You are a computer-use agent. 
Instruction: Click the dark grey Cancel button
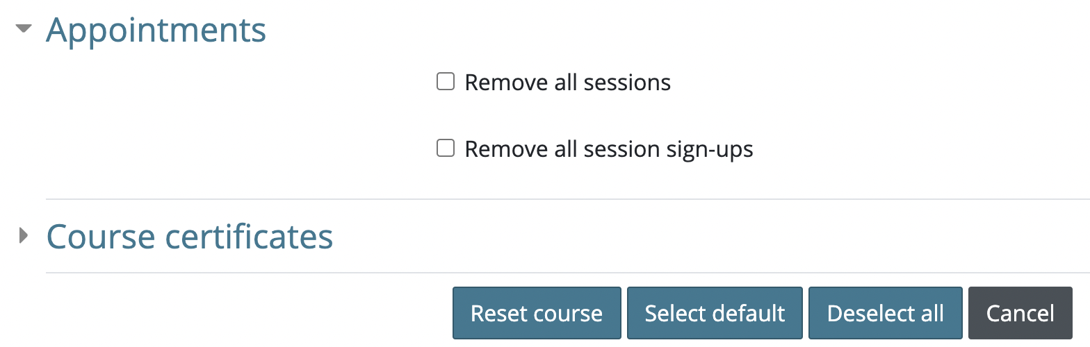tap(1020, 313)
